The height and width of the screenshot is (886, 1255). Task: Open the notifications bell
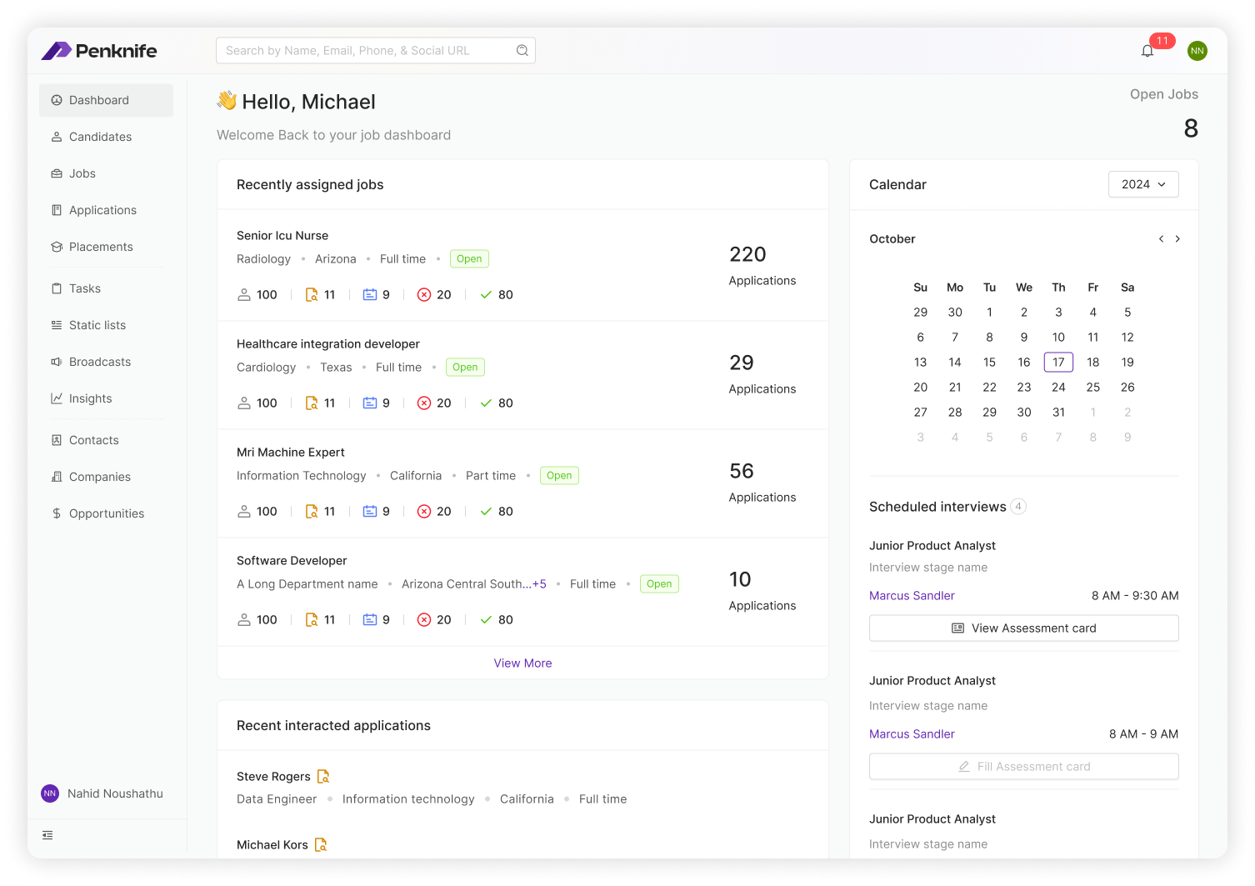tap(1147, 51)
